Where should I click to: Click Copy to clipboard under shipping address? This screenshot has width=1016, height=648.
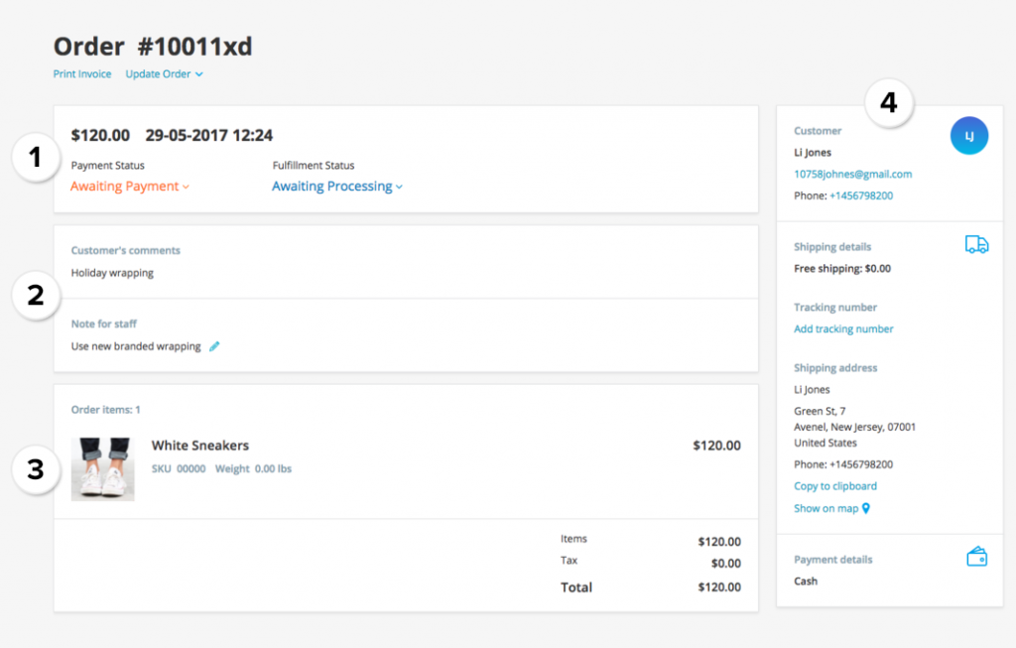point(835,485)
